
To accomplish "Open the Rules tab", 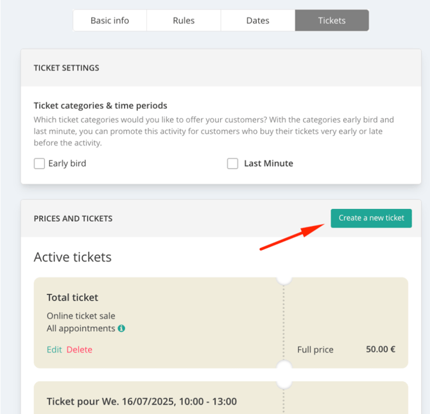I will (184, 21).
